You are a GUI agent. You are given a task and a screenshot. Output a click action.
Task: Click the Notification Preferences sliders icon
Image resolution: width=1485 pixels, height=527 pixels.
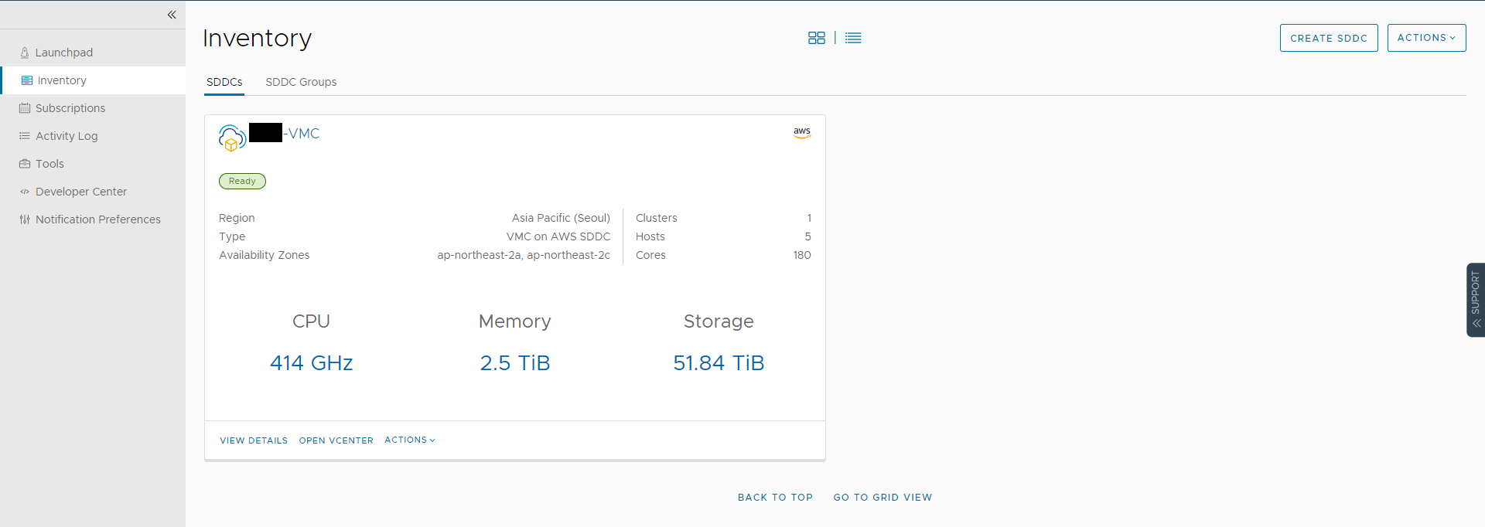pos(25,219)
